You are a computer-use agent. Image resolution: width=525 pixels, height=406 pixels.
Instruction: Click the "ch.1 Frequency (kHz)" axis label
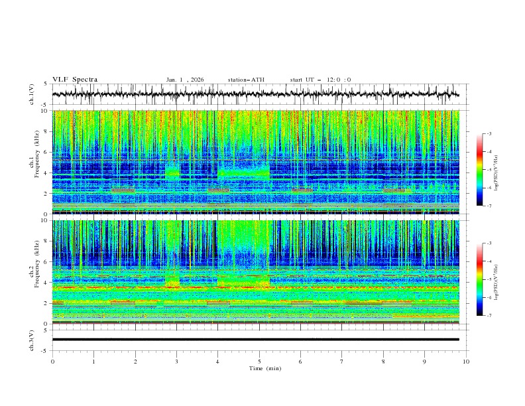(x=34, y=153)
